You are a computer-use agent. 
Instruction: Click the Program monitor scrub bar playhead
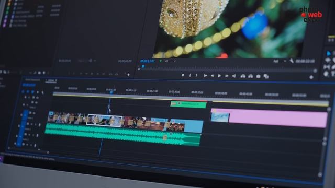coord(143,66)
